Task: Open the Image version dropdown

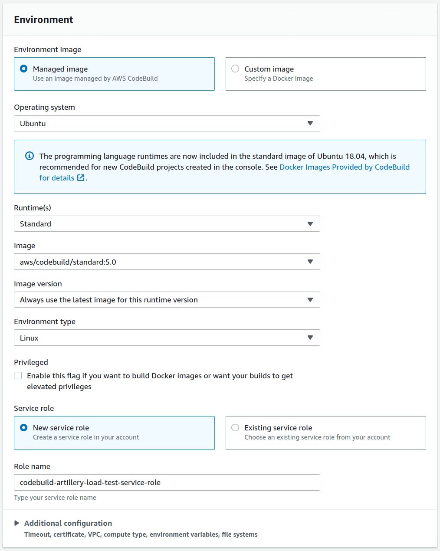Action: (167, 299)
